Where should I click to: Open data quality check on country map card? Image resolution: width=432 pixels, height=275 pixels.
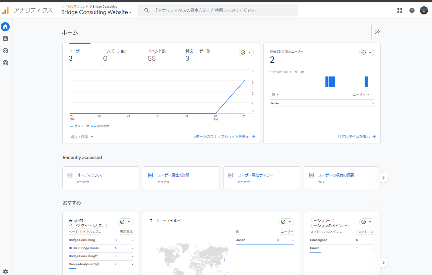point(286,222)
